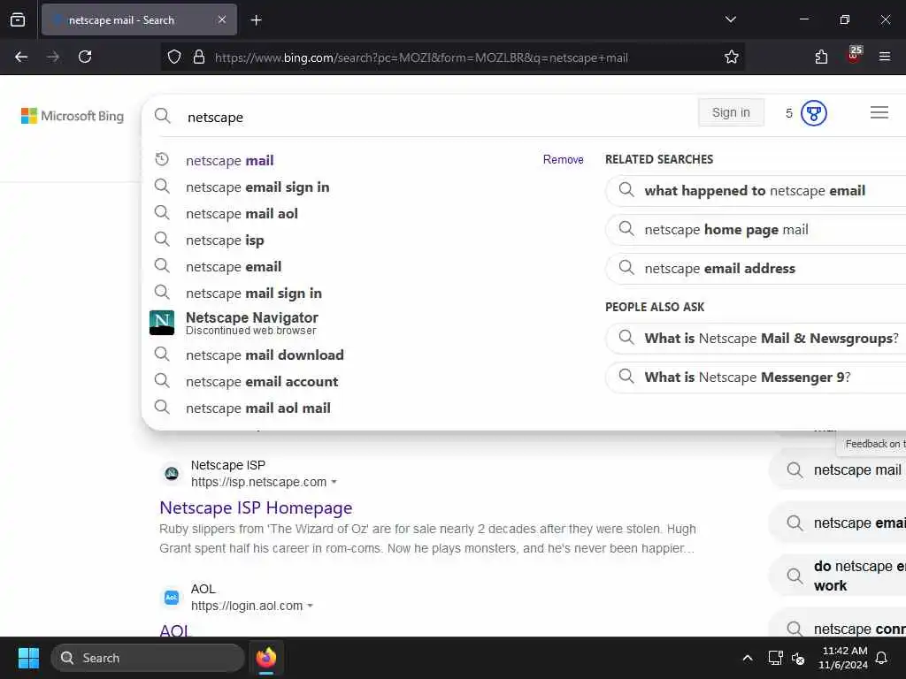Click 'What is Netscape Messenger 9?'
This screenshot has width=906, height=679.
[x=756, y=377]
